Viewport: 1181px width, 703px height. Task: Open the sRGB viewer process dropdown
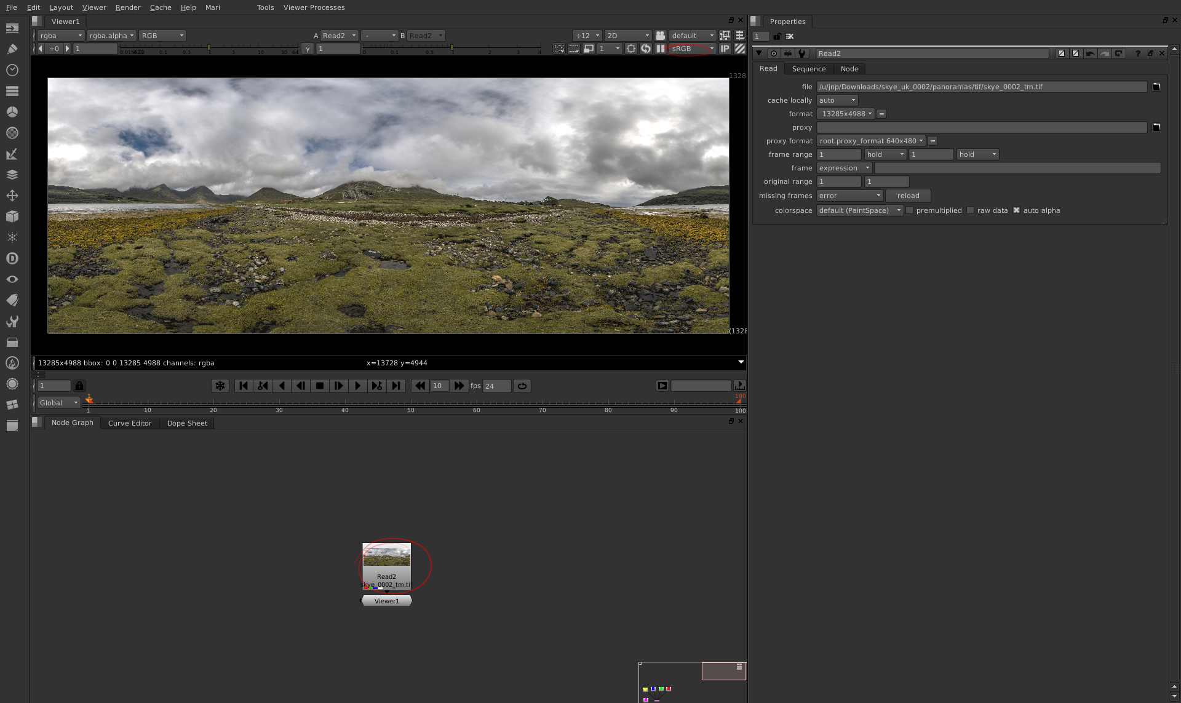(x=693, y=49)
